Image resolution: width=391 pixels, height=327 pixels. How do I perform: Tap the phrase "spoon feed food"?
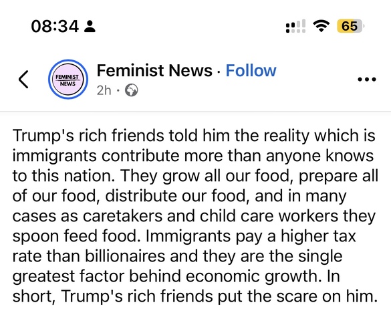[x=75, y=237]
